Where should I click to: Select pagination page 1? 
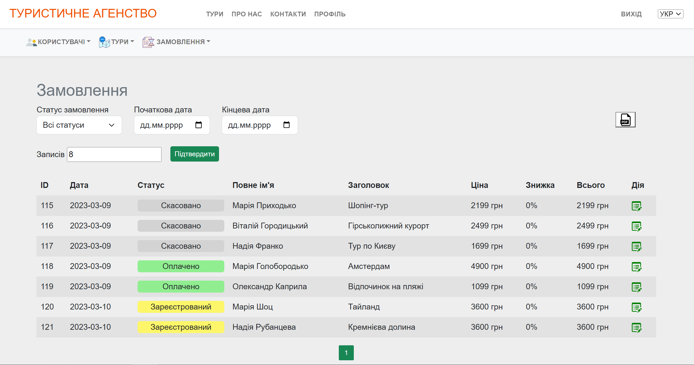click(346, 353)
